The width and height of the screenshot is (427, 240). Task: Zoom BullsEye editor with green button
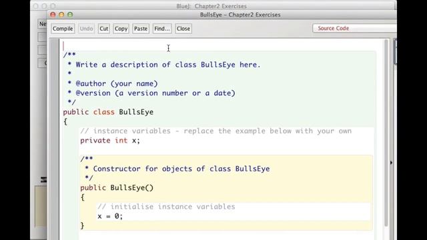coord(70,15)
